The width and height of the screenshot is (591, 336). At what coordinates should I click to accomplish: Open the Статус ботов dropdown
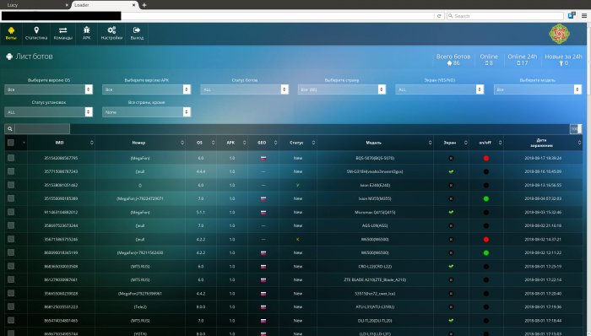244,89
